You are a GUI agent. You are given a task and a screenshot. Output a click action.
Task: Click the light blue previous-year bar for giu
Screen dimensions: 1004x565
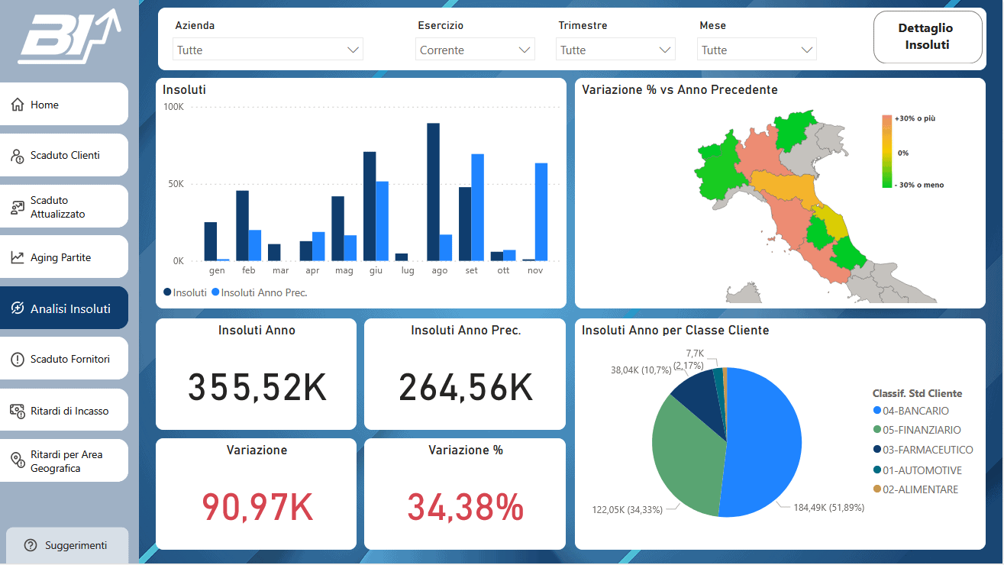(382, 221)
